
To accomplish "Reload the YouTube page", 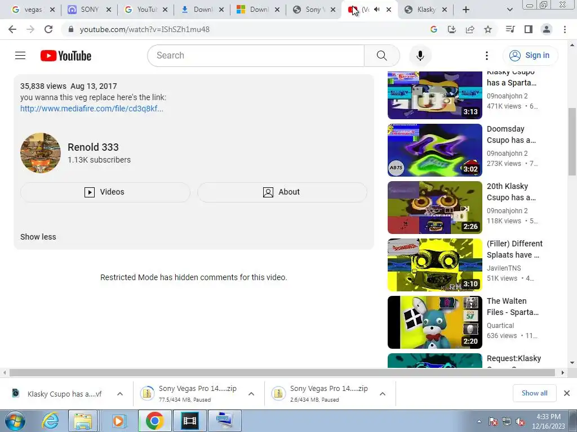I will point(48,29).
